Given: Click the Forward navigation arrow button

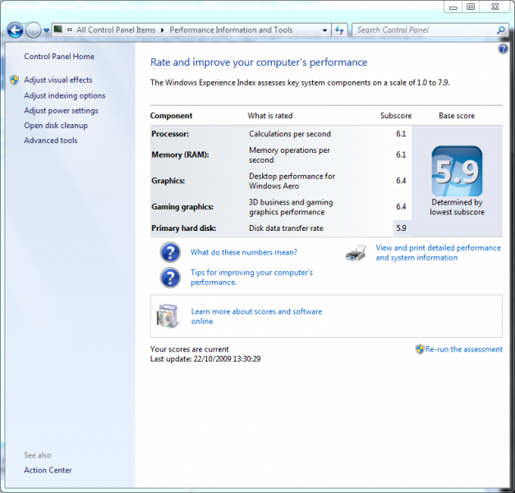Looking at the screenshot, I should [34, 30].
